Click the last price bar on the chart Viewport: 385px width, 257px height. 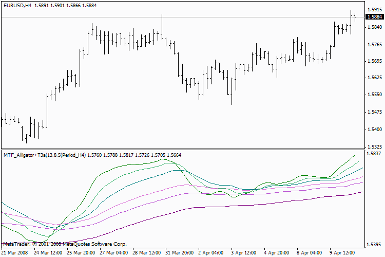tap(355, 16)
